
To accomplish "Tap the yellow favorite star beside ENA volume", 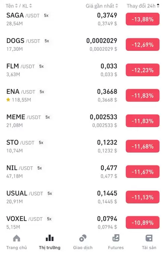I will (x=8, y=100).
